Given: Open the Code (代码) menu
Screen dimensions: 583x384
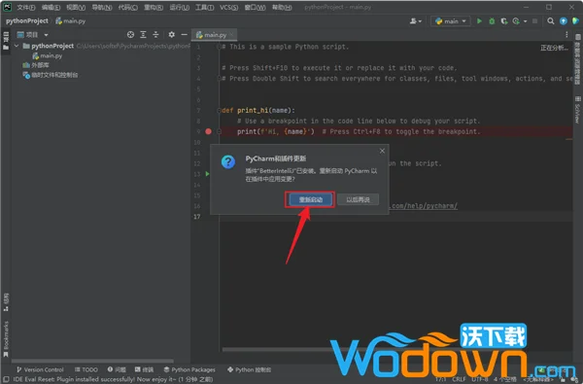Looking at the screenshot, I should point(128,8).
